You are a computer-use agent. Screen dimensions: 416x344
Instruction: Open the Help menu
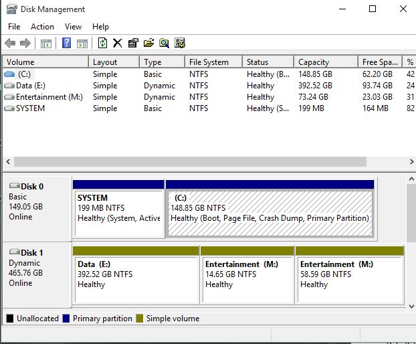click(x=100, y=27)
